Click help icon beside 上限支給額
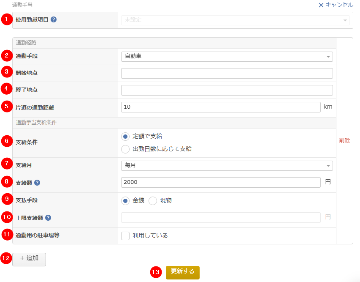Image resolution: width=360 pixels, height=282 pixels. [48, 218]
